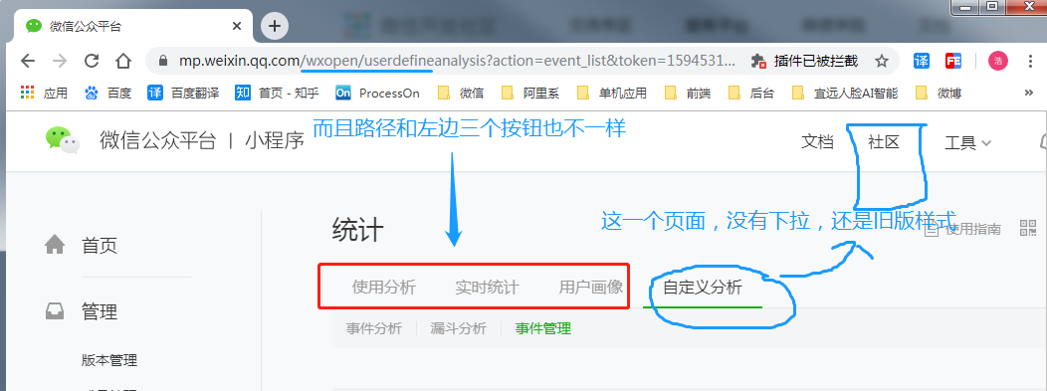
Task: Switch to the 实时统计 tab
Action: tap(488, 288)
